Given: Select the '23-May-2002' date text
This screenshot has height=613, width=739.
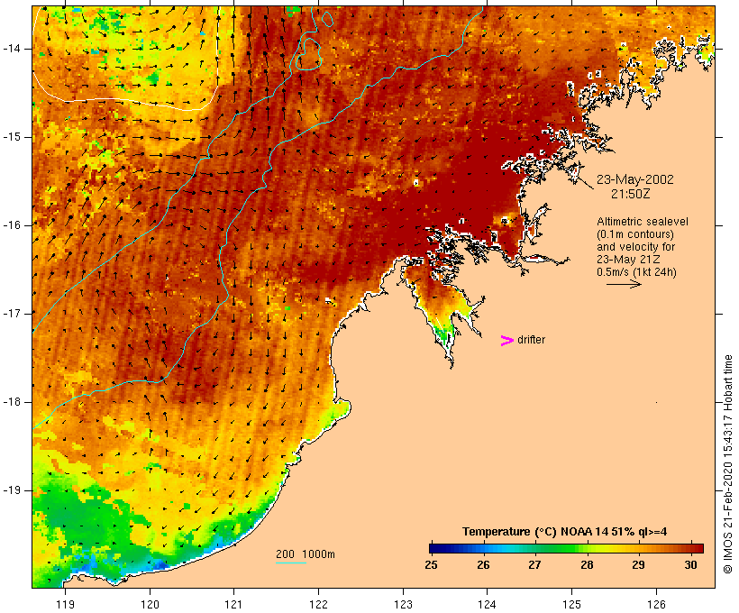Looking at the screenshot, I should 634,179.
